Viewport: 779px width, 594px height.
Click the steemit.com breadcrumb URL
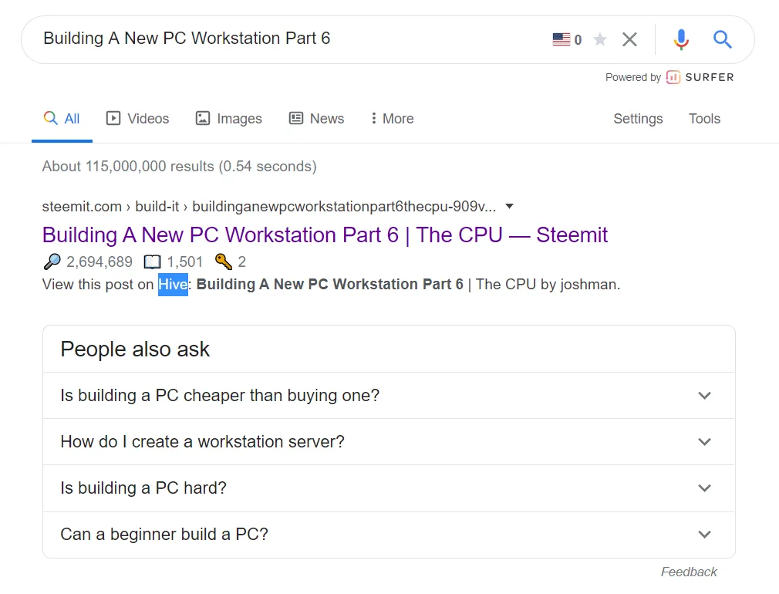click(268, 206)
